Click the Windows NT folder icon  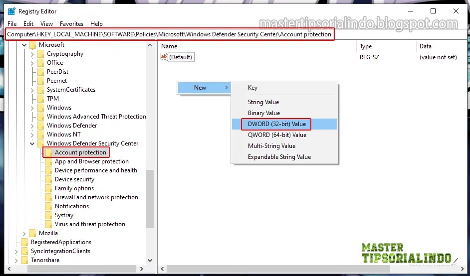pyautogui.click(x=40, y=135)
